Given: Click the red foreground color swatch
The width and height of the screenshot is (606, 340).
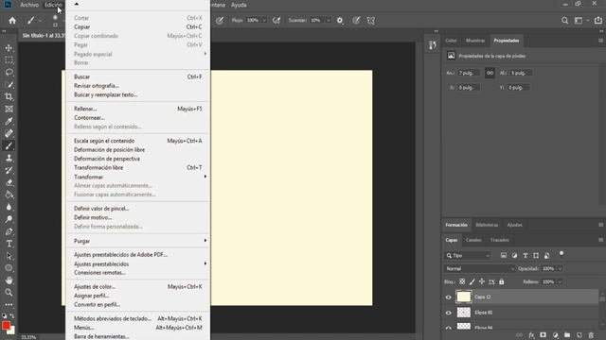Looking at the screenshot, I should click(6, 325).
